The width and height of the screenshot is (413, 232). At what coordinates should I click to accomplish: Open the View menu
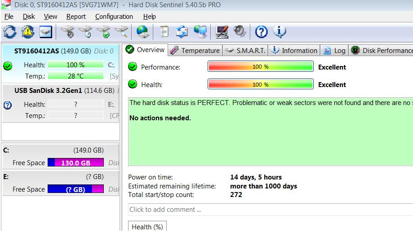50,17
